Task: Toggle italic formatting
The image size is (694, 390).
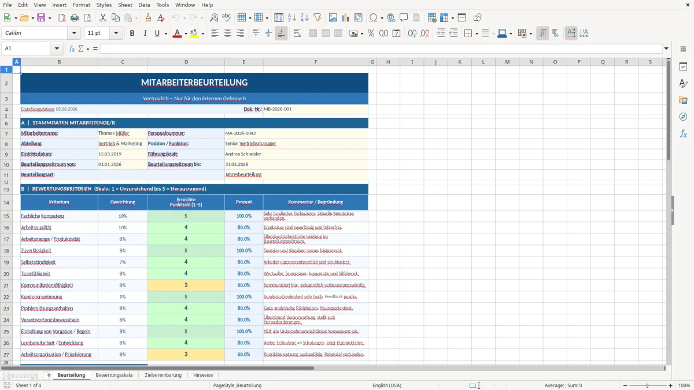Action: pyautogui.click(x=145, y=34)
